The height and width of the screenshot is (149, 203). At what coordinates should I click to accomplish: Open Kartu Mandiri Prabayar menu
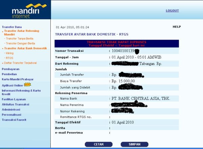tap(18, 79)
